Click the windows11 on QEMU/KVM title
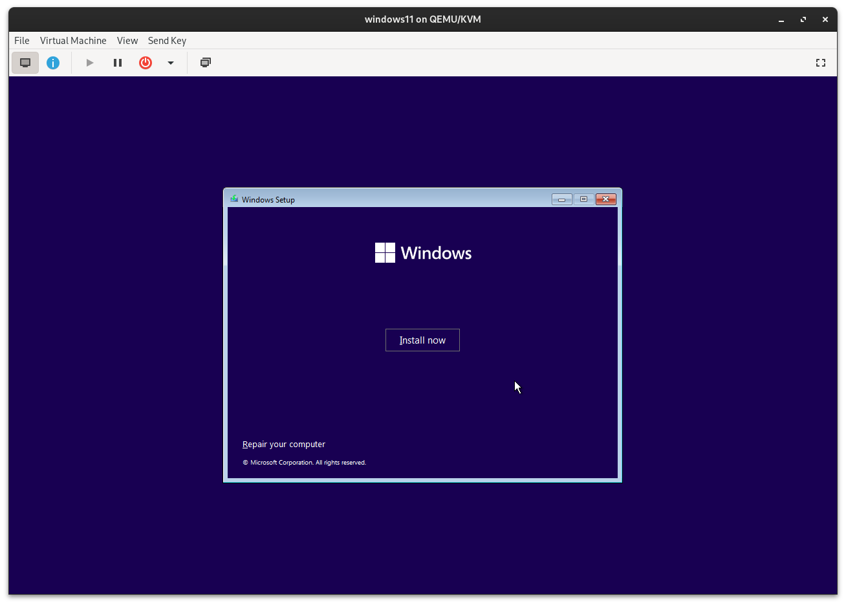The image size is (846, 605). (423, 19)
